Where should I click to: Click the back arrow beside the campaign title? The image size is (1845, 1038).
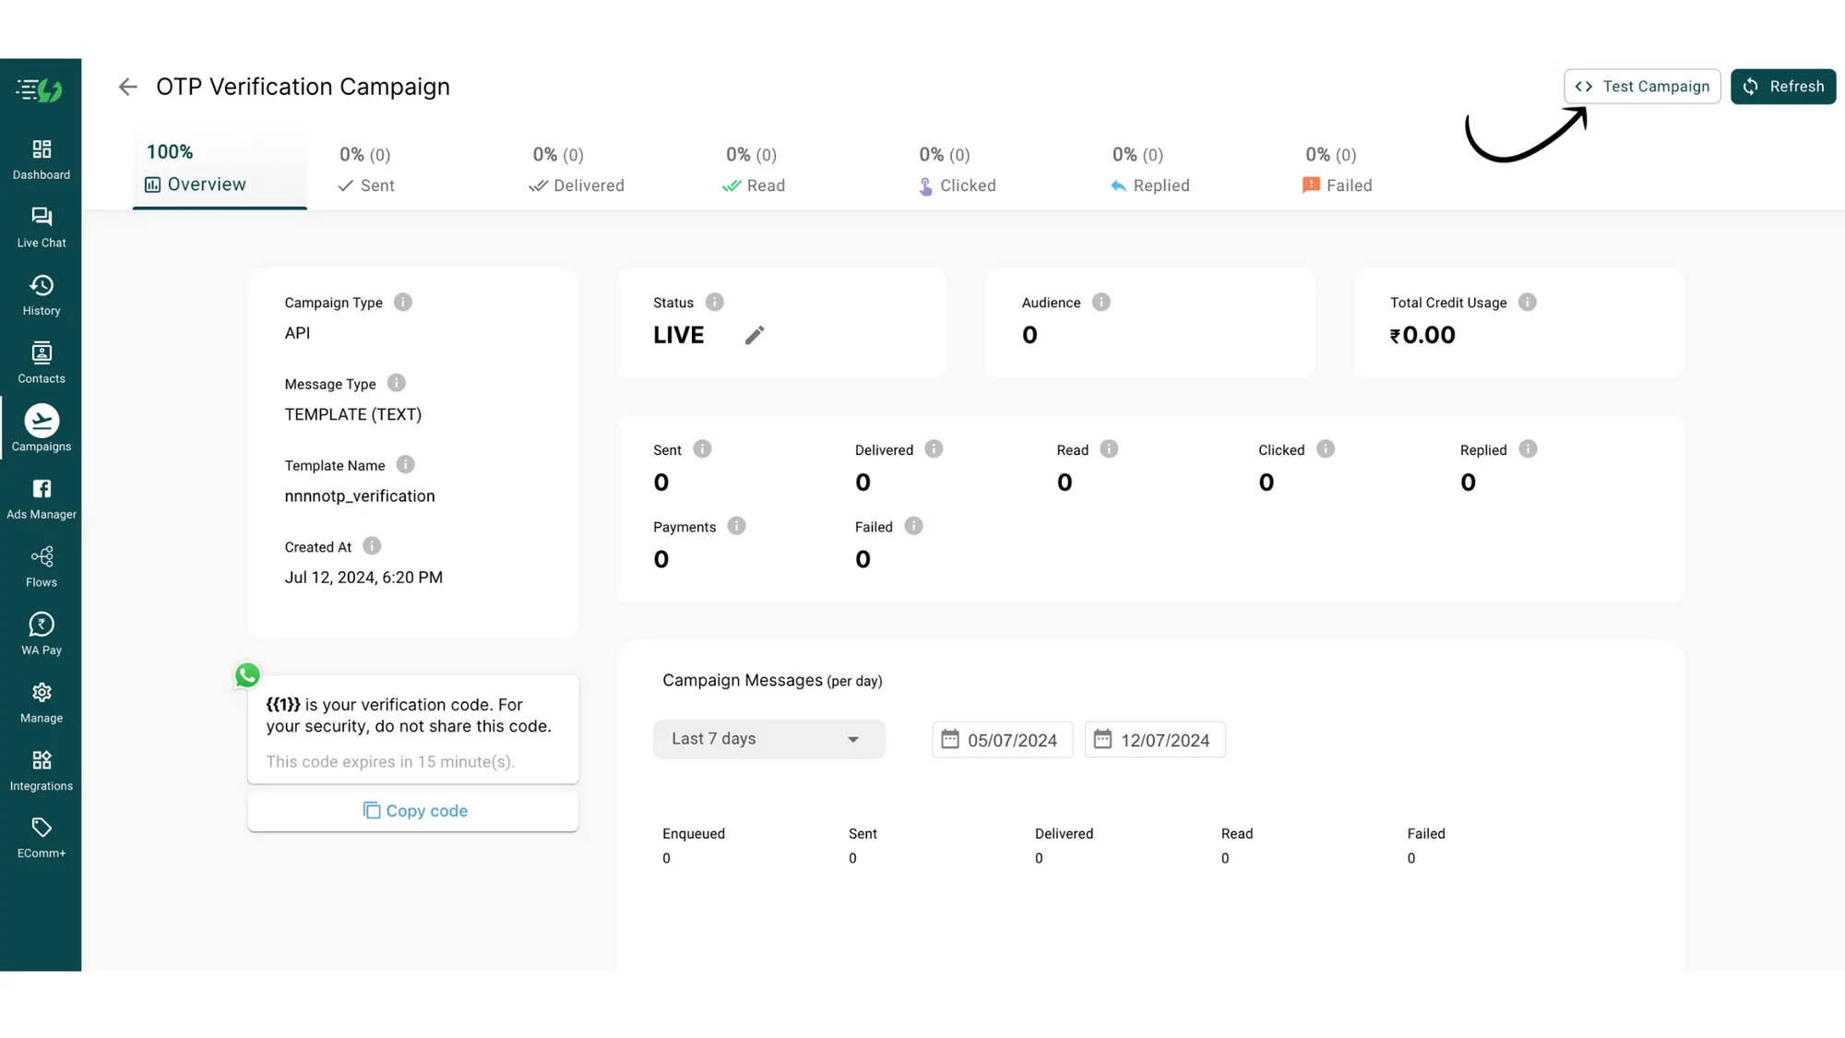pyautogui.click(x=128, y=87)
